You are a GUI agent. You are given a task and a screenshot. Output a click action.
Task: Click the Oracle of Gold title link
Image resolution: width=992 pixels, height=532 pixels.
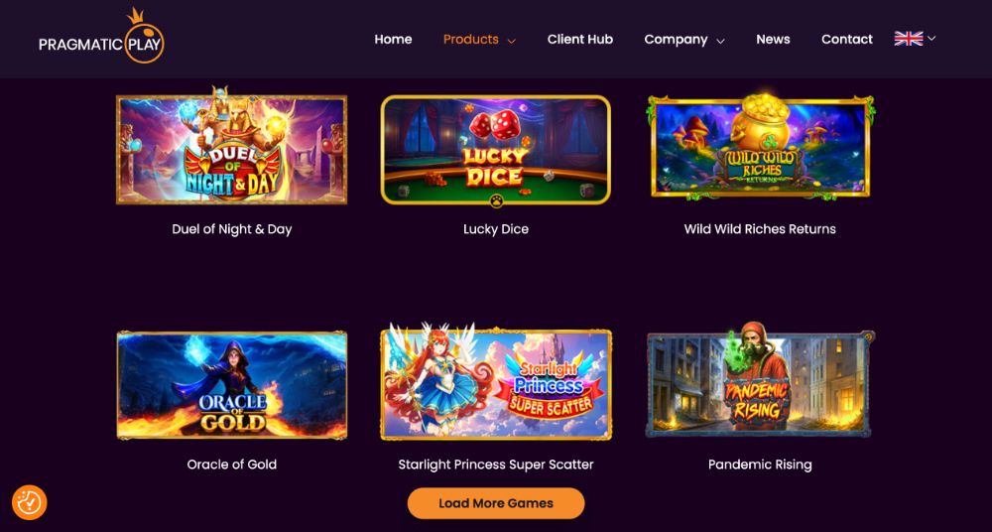231,465
